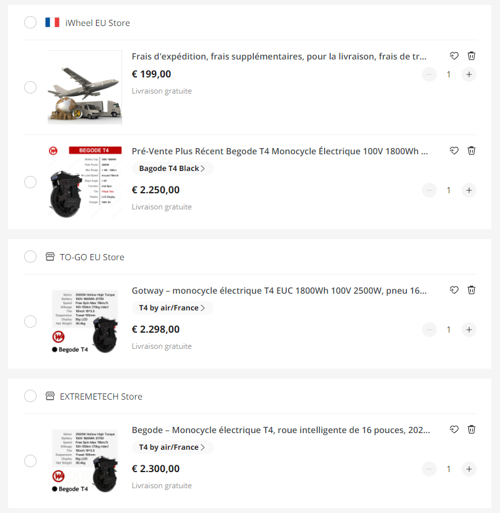Screen dimensions: 500x513
Task: Open the airplane shipping fees product thumbnail
Action: click(x=85, y=87)
